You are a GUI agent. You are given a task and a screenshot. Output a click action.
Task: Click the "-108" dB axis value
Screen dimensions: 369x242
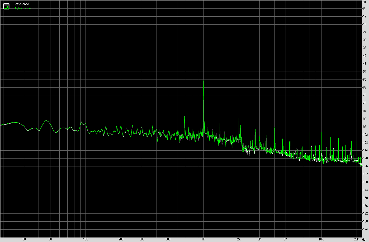coord(365,143)
